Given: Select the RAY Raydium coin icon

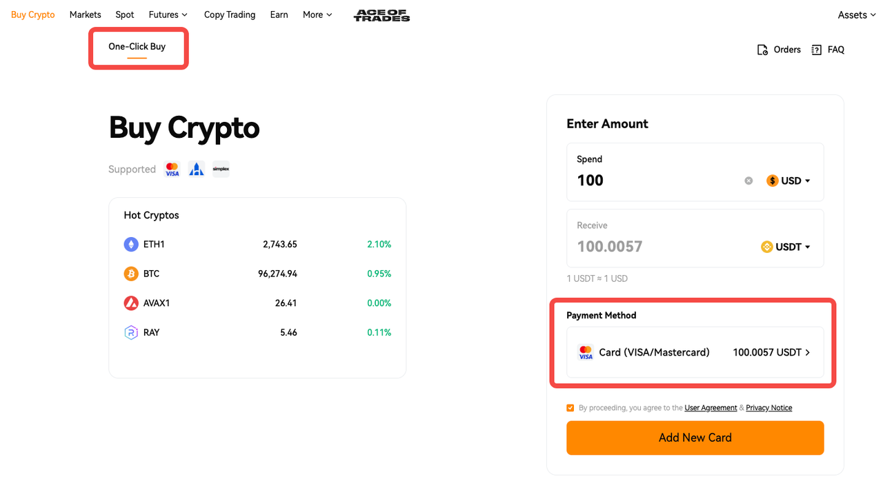Looking at the screenshot, I should point(131,332).
